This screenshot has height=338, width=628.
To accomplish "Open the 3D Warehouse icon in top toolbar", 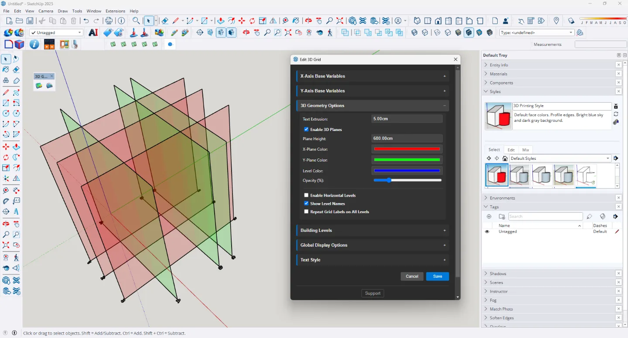I will (352, 21).
